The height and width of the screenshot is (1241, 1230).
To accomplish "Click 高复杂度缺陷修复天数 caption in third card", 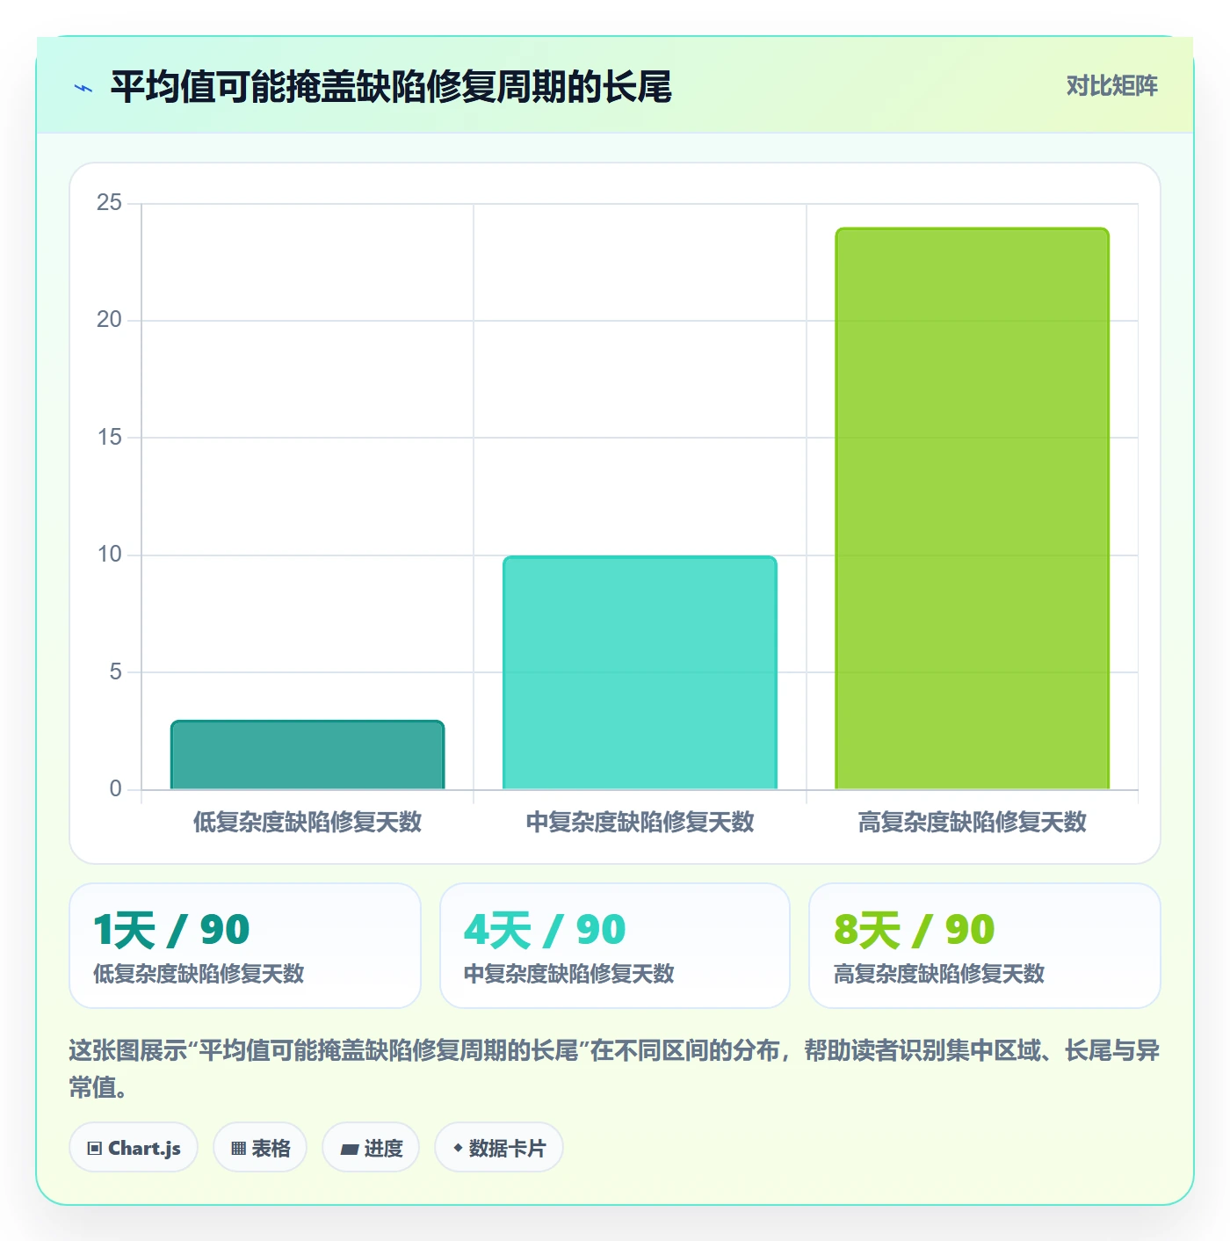I will coord(939,974).
